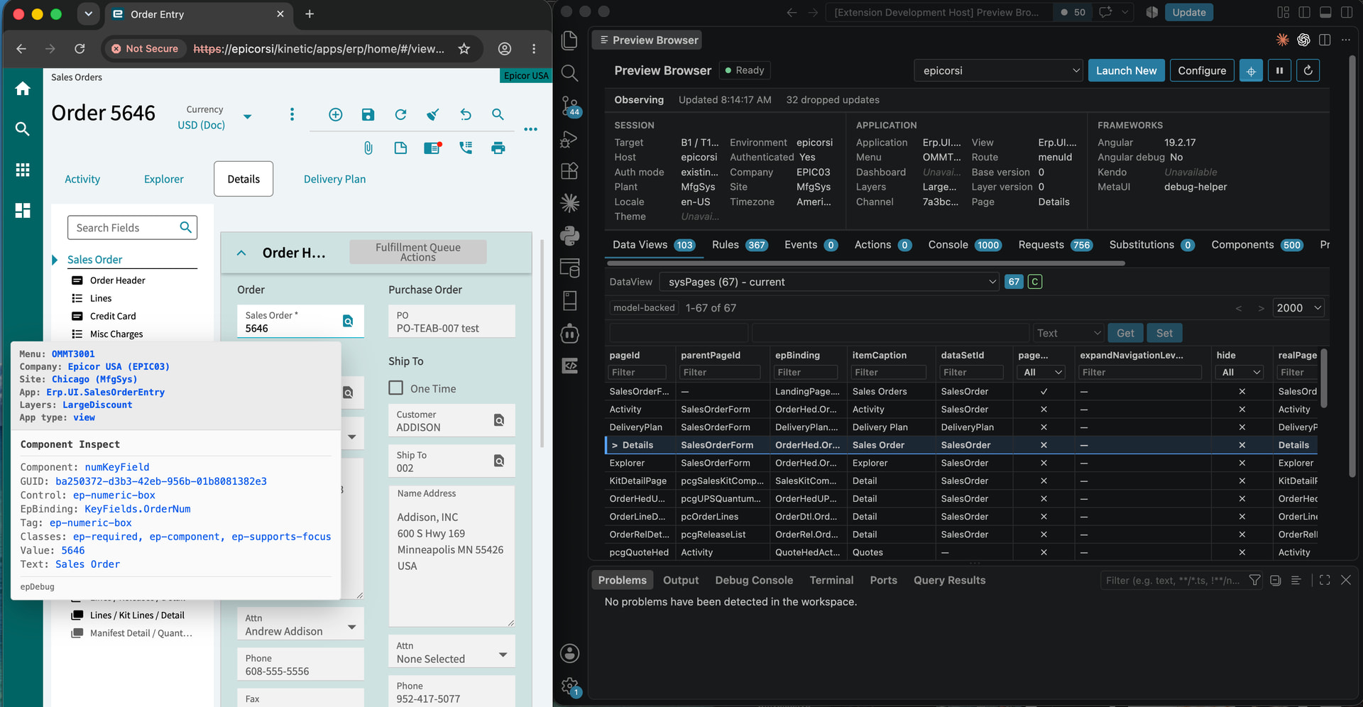Print the order with the printer icon
This screenshot has width=1363, height=707.
pos(498,148)
